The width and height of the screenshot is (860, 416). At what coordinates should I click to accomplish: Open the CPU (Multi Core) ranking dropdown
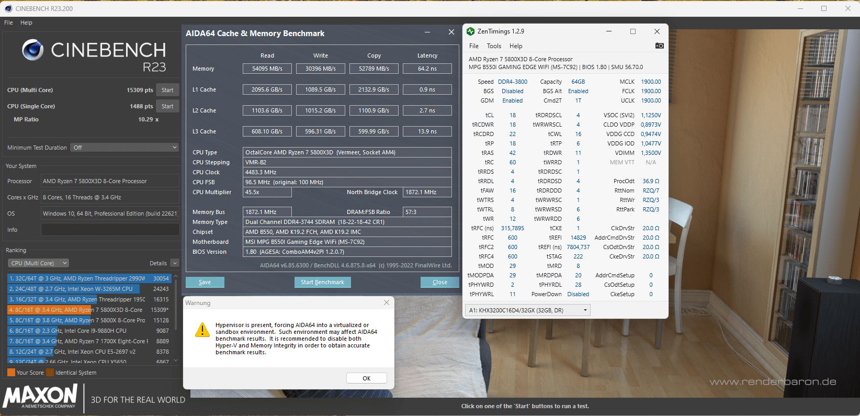pyautogui.click(x=39, y=263)
